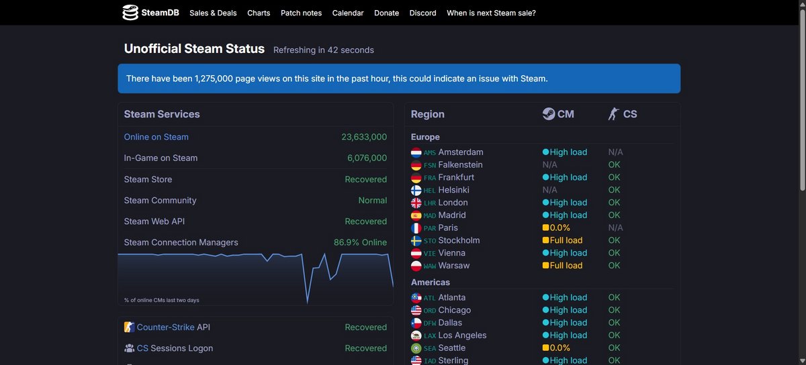The image size is (806, 365).
Task: Click the Counter-Strike link in API row
Action: 165,327
